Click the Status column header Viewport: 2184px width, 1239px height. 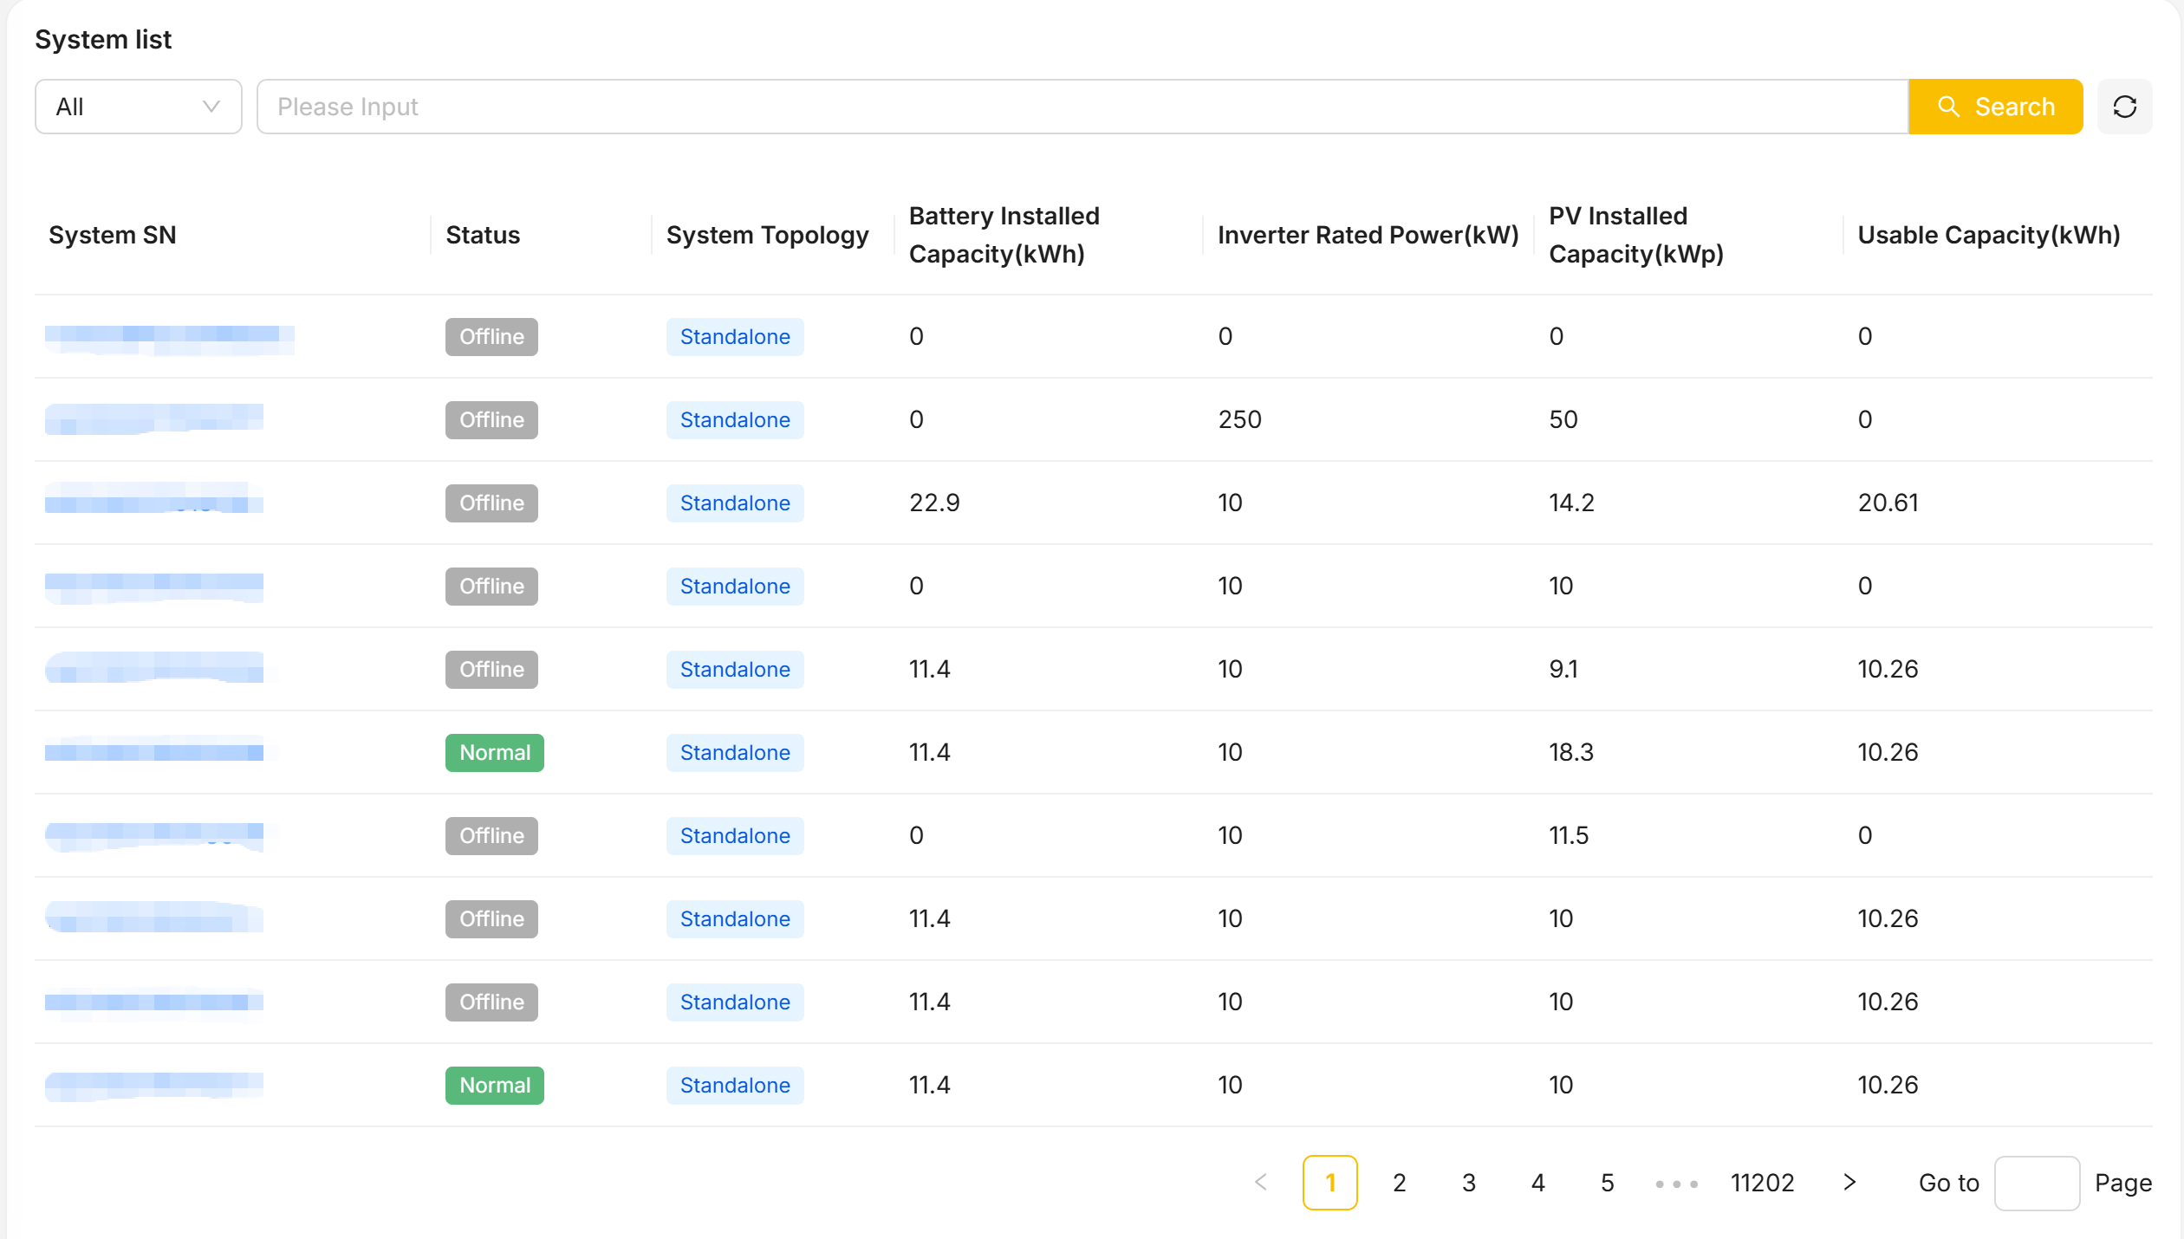(x=483, y=235)
